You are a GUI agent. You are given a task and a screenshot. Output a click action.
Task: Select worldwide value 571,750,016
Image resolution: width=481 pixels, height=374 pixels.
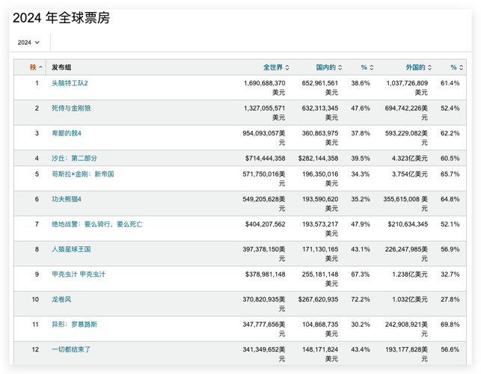(261, 174)
